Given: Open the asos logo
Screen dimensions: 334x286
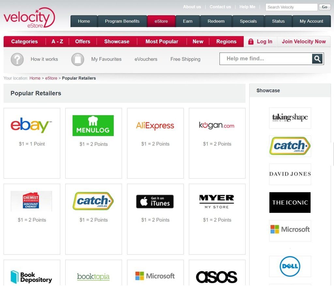Looking at the screenshot, I should click(x=217, y=277).
